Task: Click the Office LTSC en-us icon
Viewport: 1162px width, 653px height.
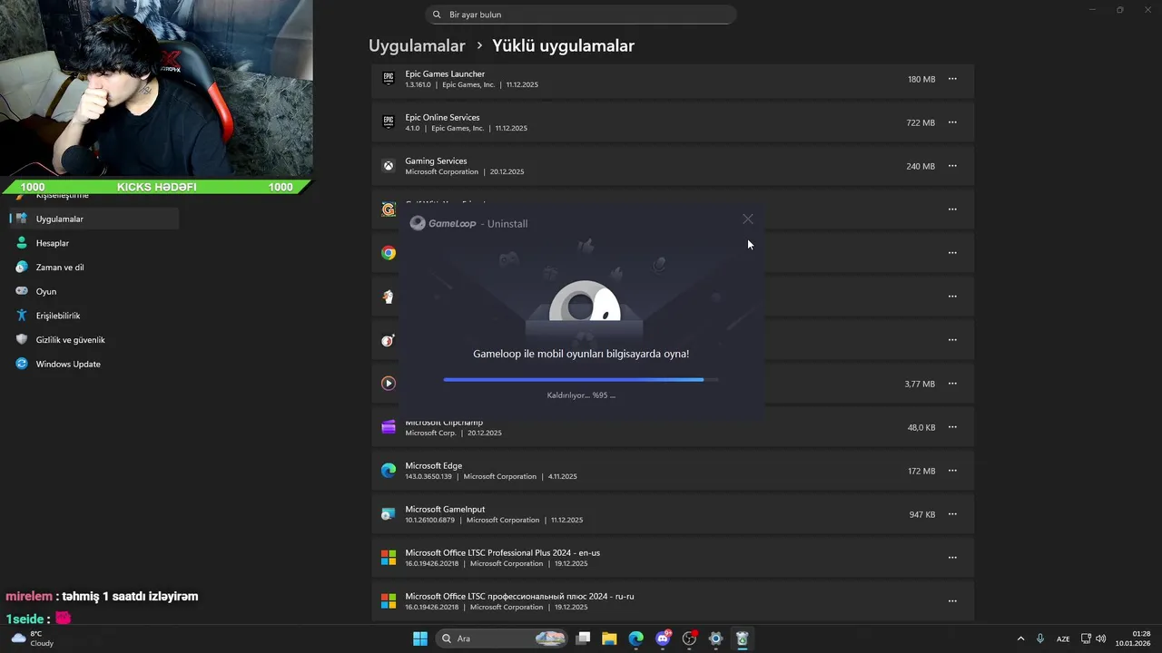Action: pos(389,558)
